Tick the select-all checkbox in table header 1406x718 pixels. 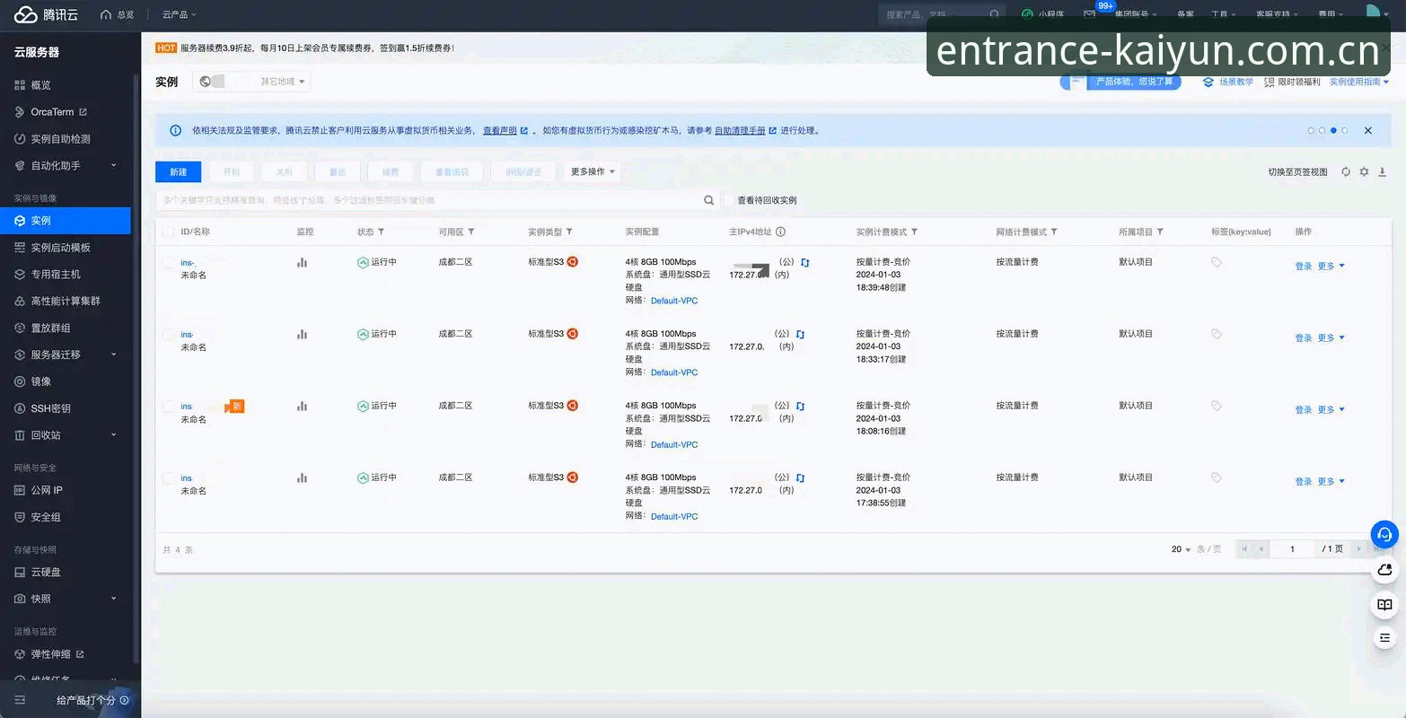coord(168,232)
